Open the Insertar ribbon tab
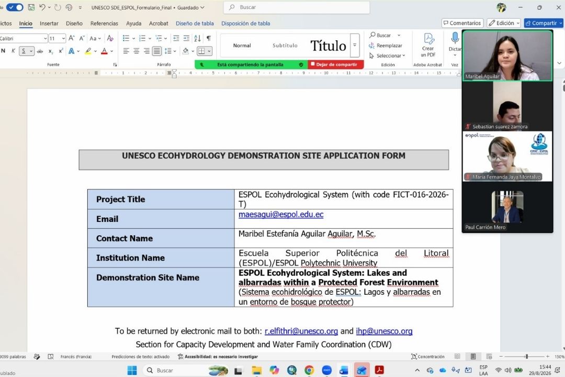Image resolution: width=565 pixels, height=377 pixels. point(49,24)
